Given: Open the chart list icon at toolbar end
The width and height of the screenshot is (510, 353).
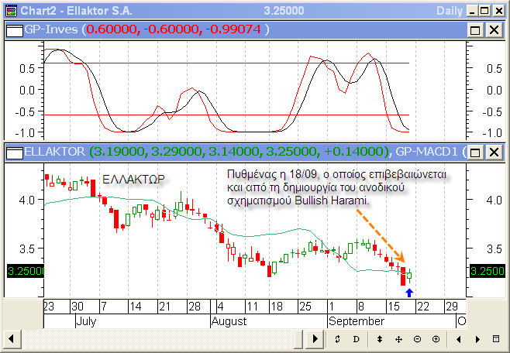Looking at the screenshot, I should [x=497, y=339].
